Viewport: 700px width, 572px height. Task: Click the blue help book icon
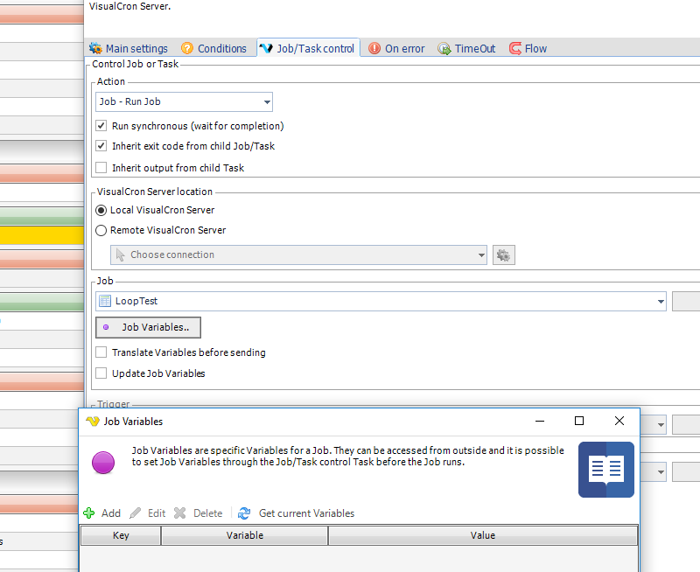point(605,470)
